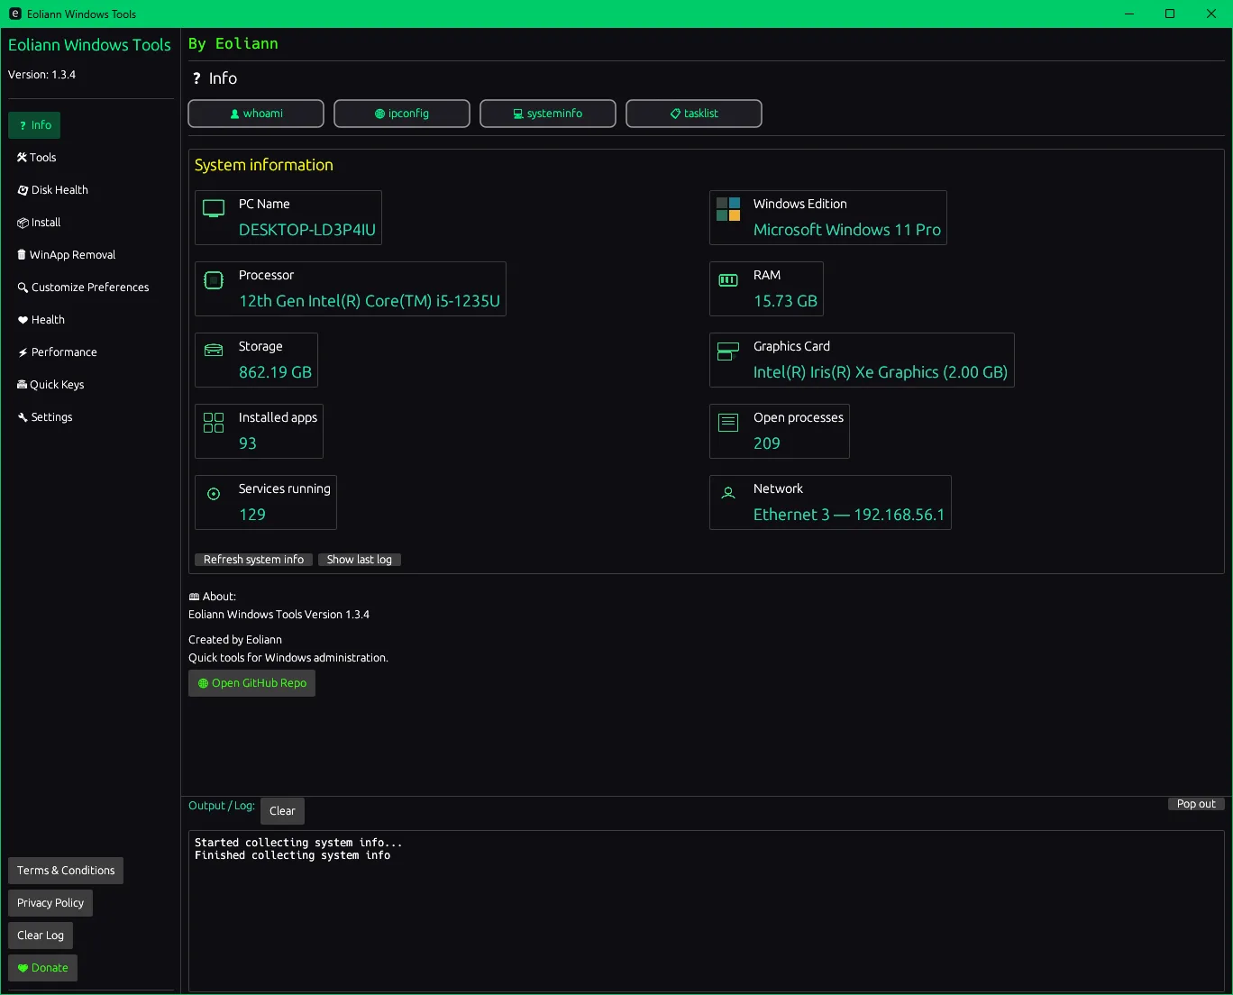Pop out the output log panel
This screenshot has width=1233, height=995.
click(1195, 804)
